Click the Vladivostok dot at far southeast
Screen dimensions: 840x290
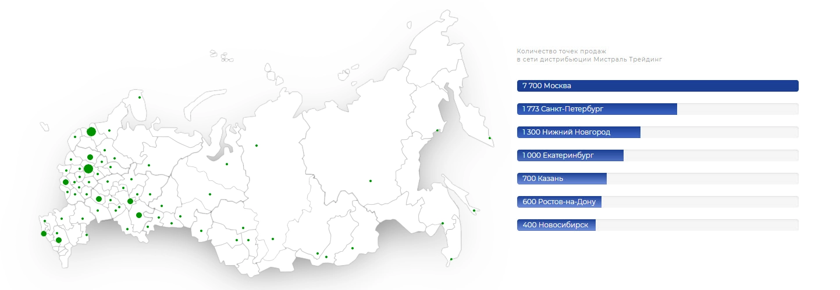click(451, 259)
